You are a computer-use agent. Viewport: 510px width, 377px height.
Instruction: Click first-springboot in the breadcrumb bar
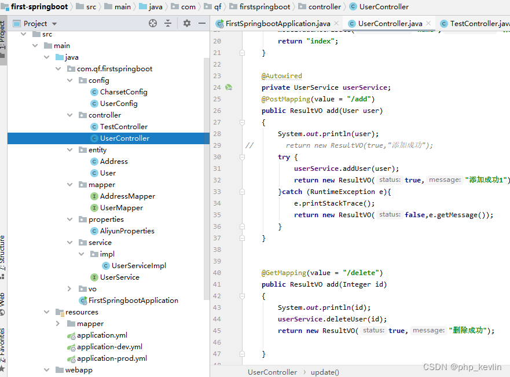(39, 7)
